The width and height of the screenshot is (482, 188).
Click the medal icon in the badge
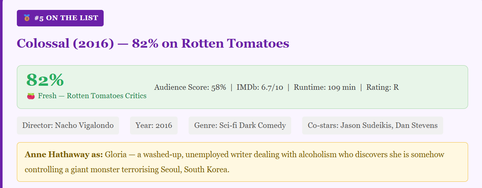[x=27, y=18]
